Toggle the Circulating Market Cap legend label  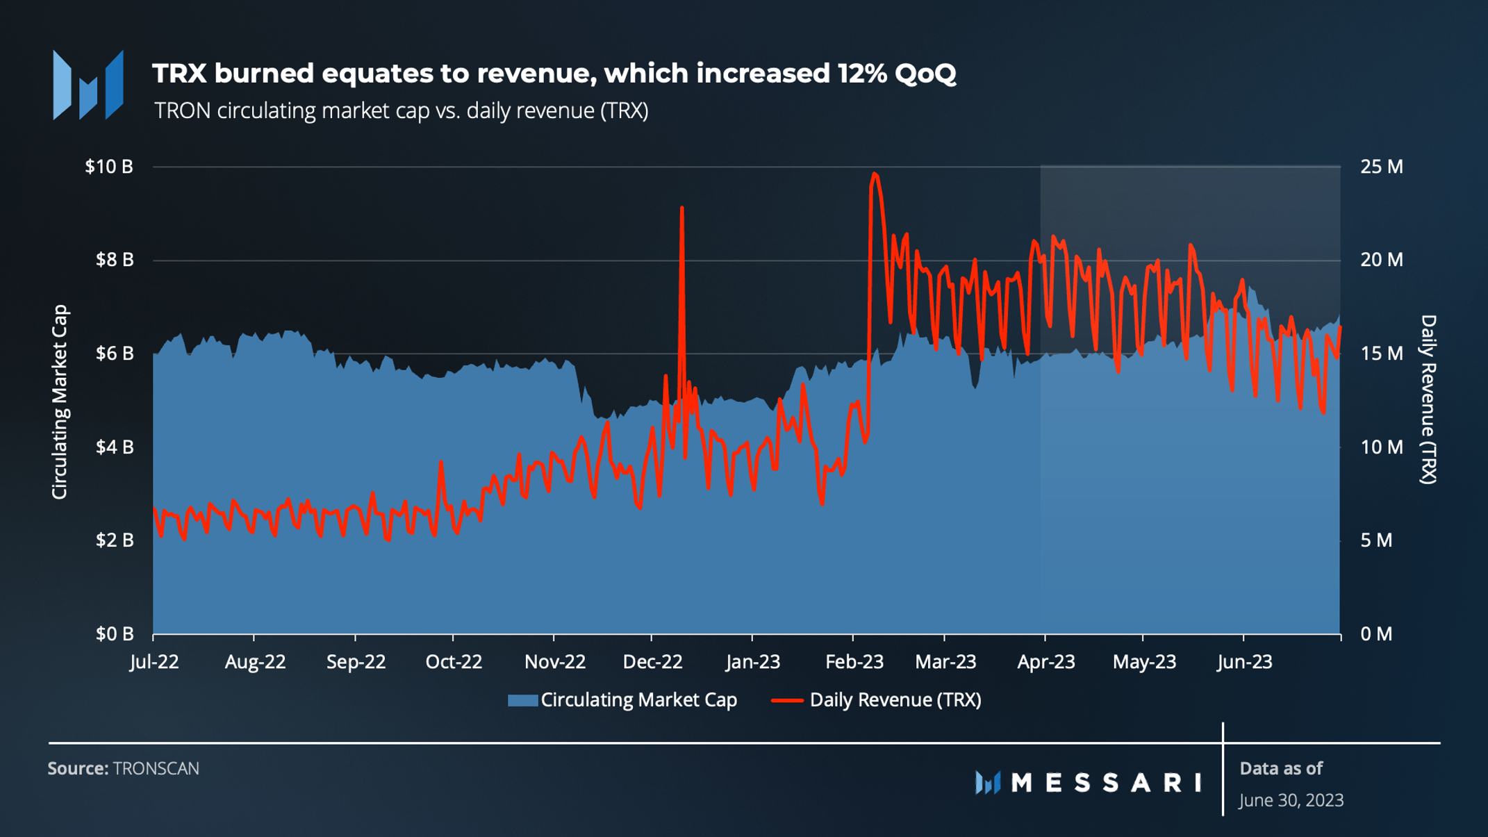(638, 699)
